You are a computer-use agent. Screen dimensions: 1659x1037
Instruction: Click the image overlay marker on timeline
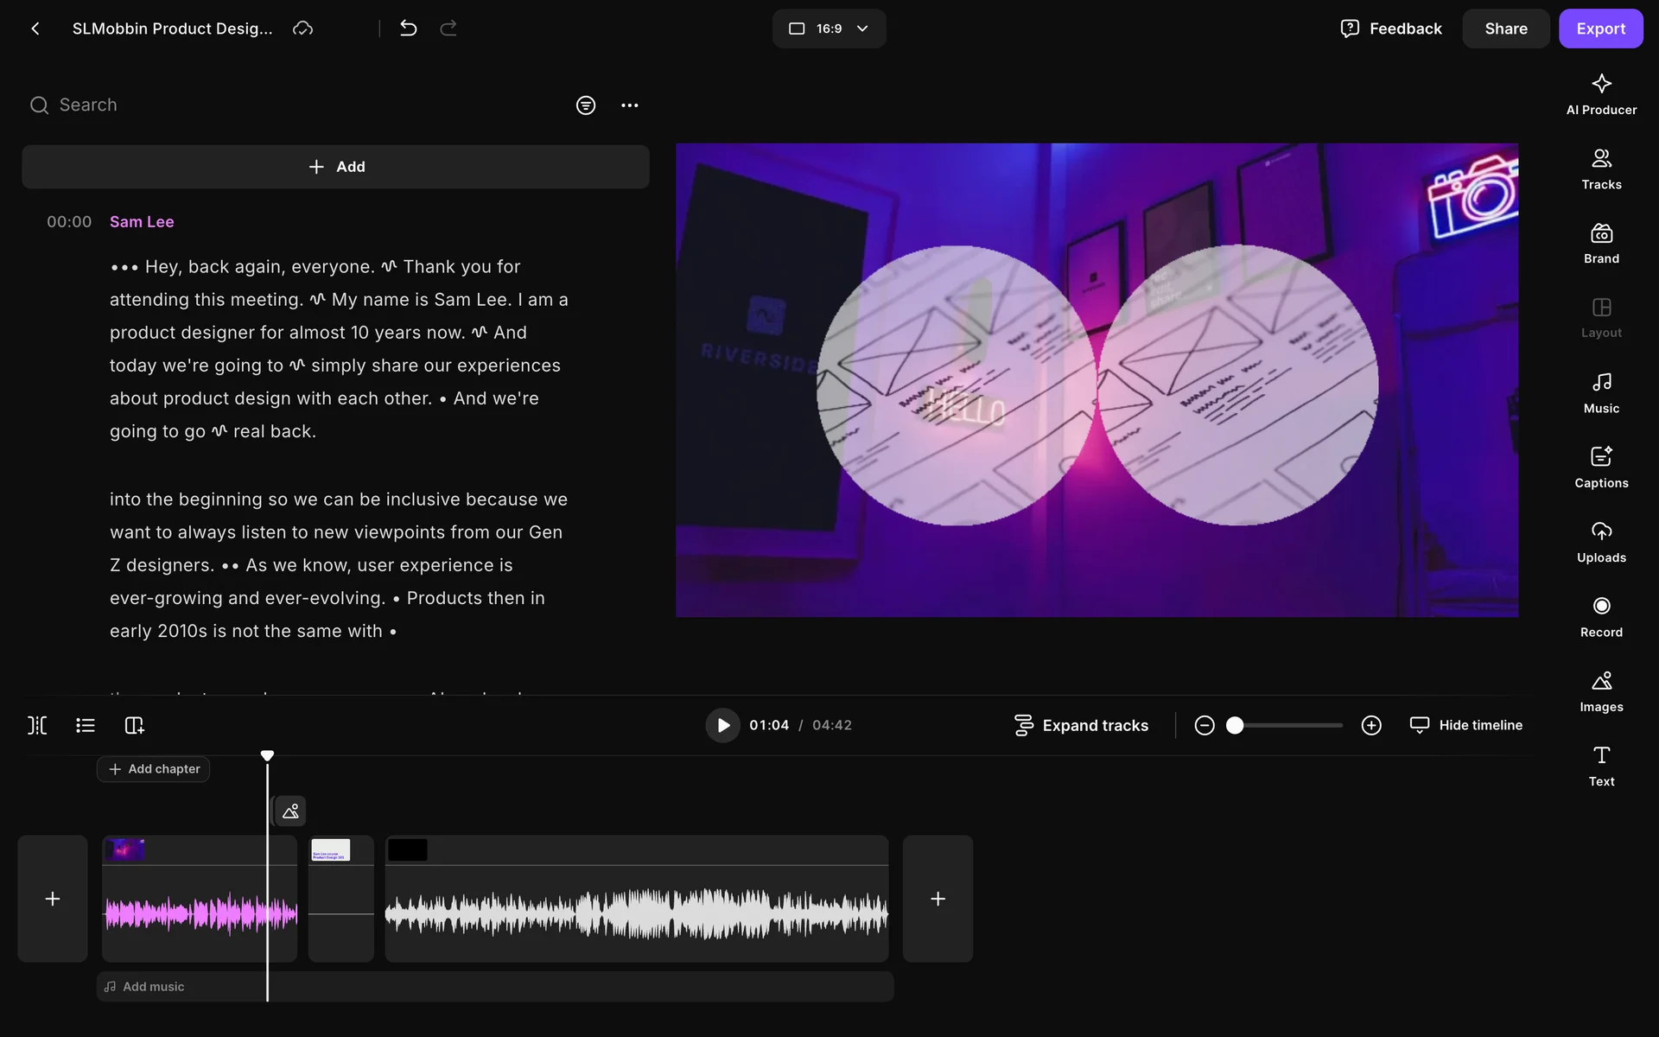290,811
